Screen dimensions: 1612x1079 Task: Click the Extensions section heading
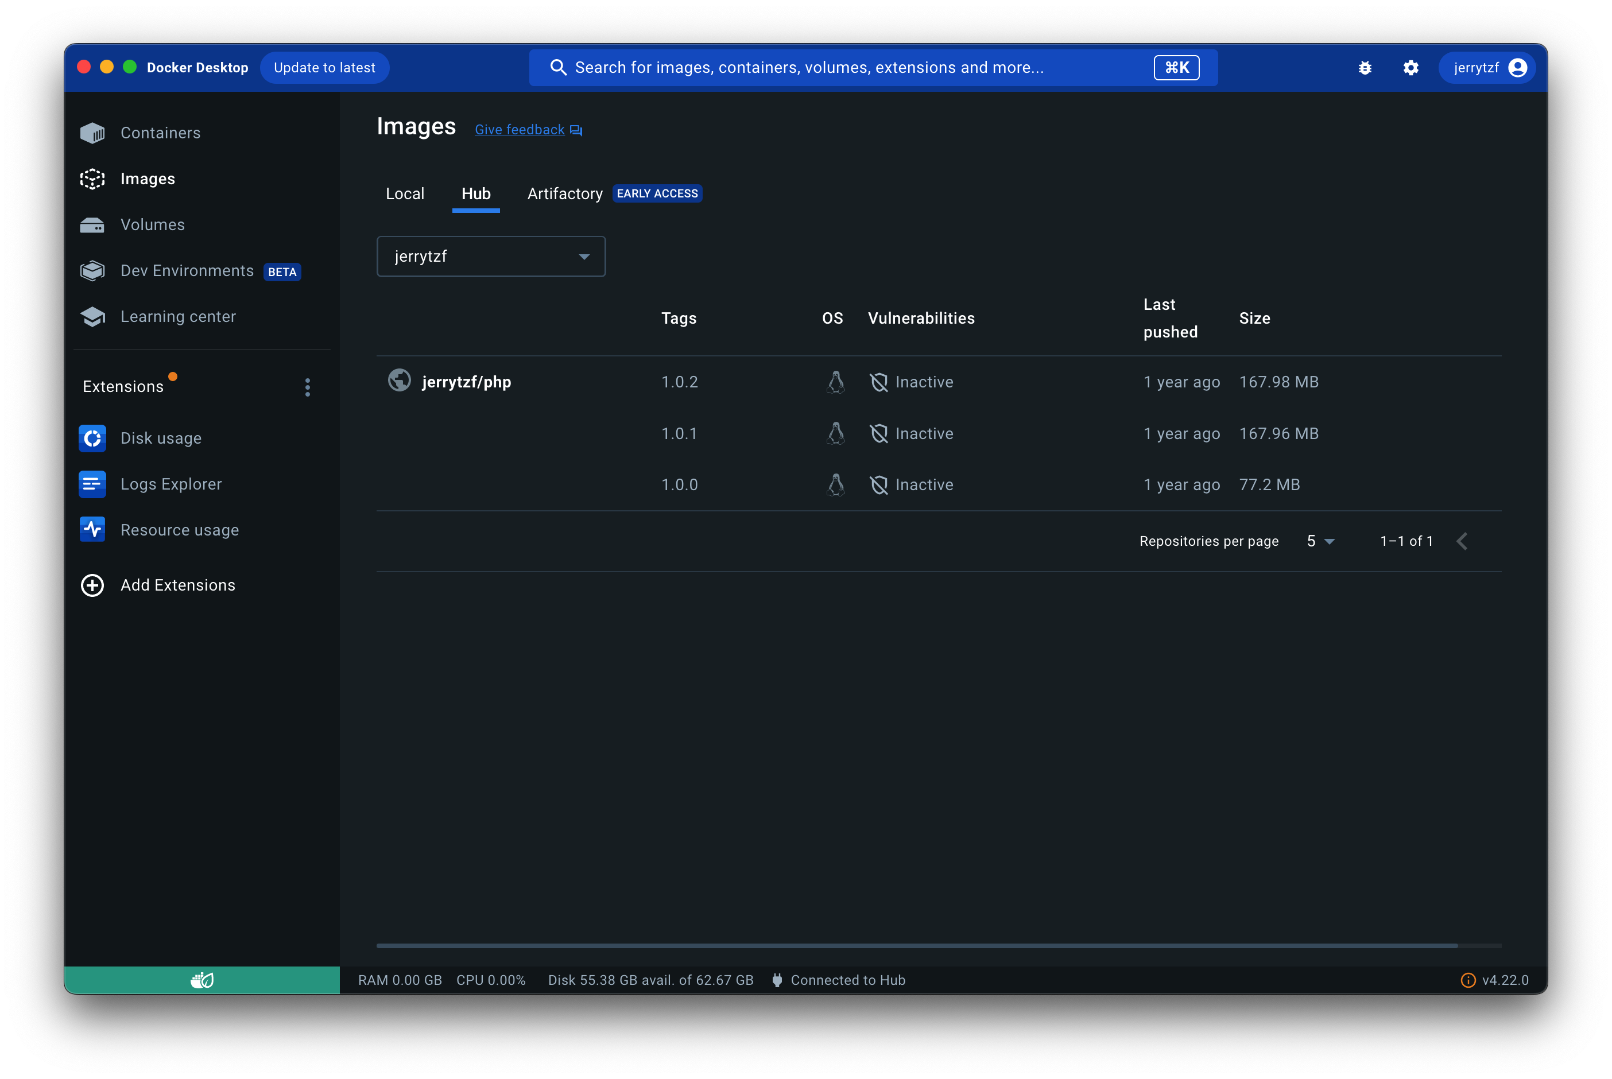pos(123,387)
